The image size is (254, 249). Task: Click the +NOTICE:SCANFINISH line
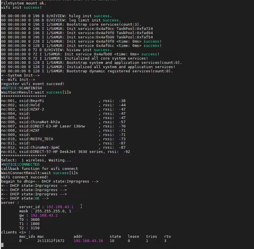tap(20, 88)
